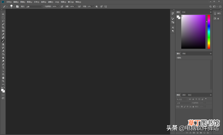
Task: Select the Type tool
Action: point(3,68)
